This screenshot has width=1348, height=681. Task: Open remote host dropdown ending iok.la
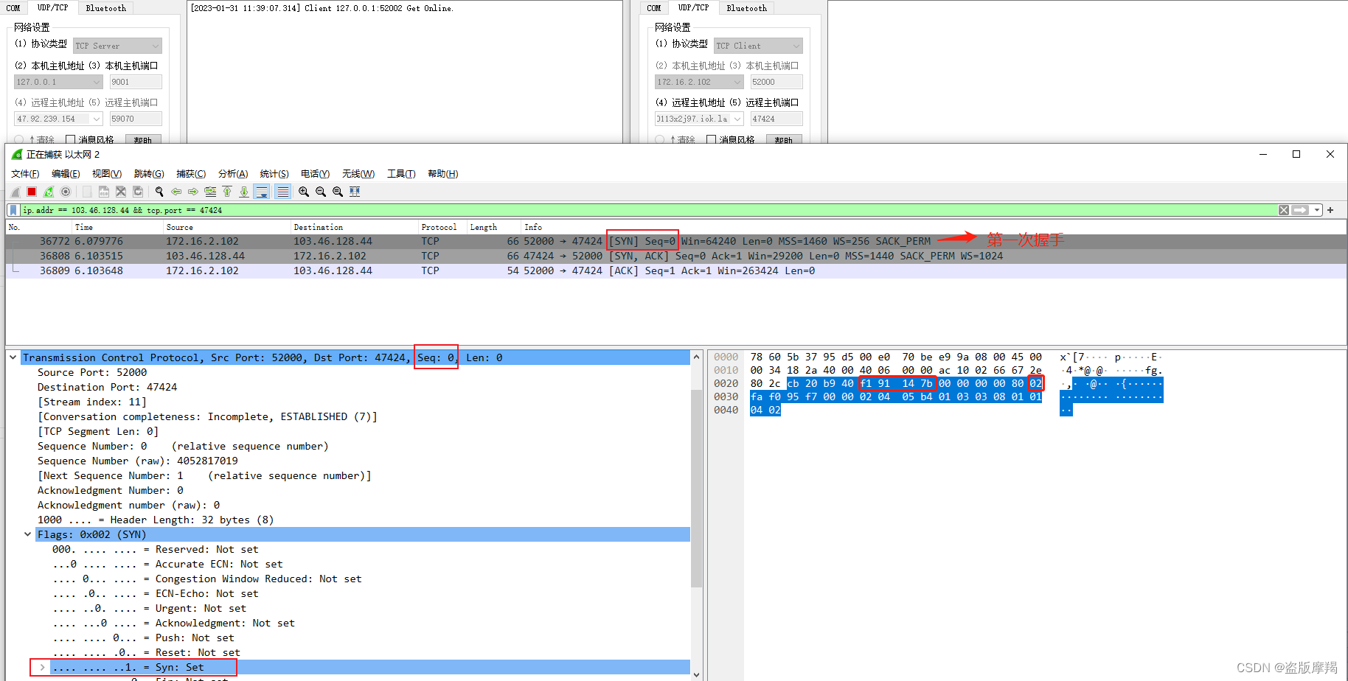tap(699, 119)
